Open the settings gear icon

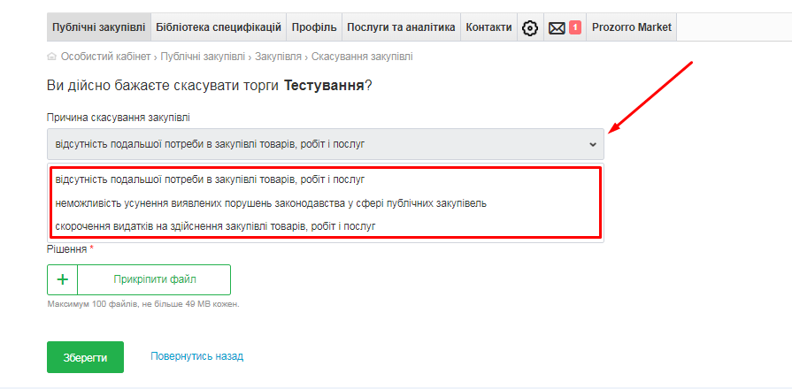pyautogui.click(x=530, y=27)
